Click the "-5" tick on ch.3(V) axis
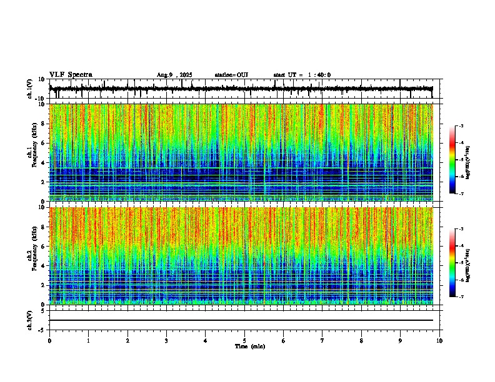Screen dimensions: 495x382 pyautogui.click(x=41, y=330)
